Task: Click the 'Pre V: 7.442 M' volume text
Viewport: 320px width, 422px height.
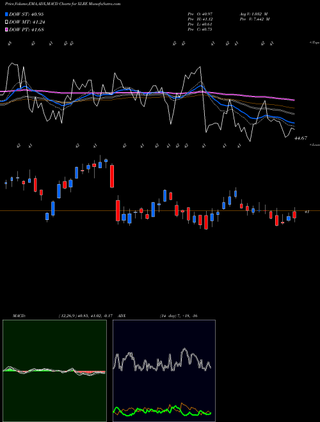Action: (255, 19)
